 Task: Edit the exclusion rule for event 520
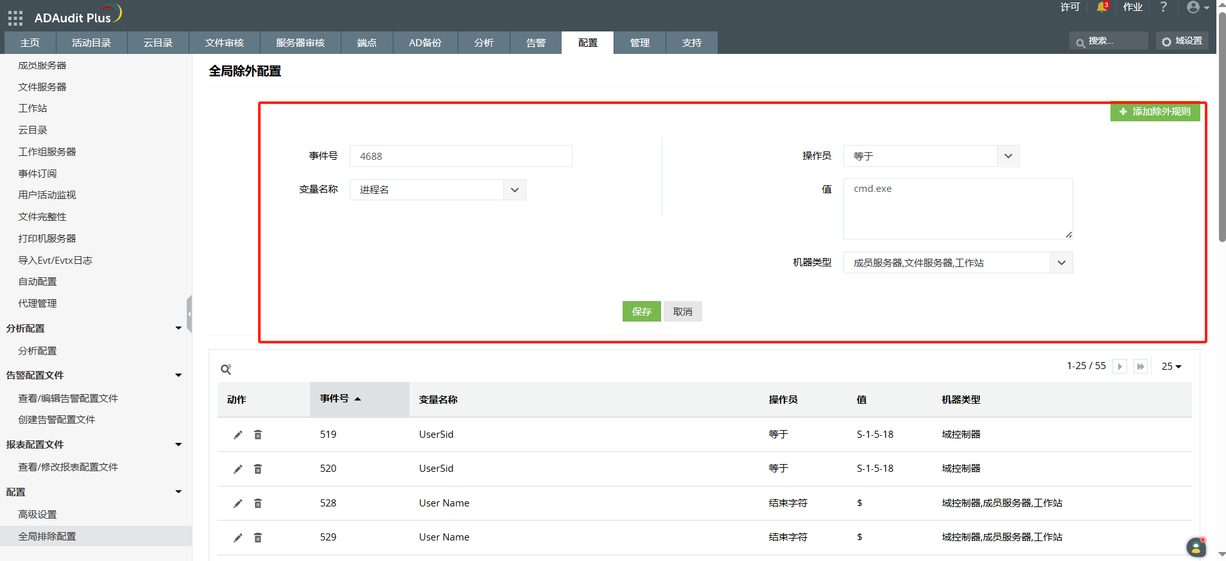tap(237, 469)
